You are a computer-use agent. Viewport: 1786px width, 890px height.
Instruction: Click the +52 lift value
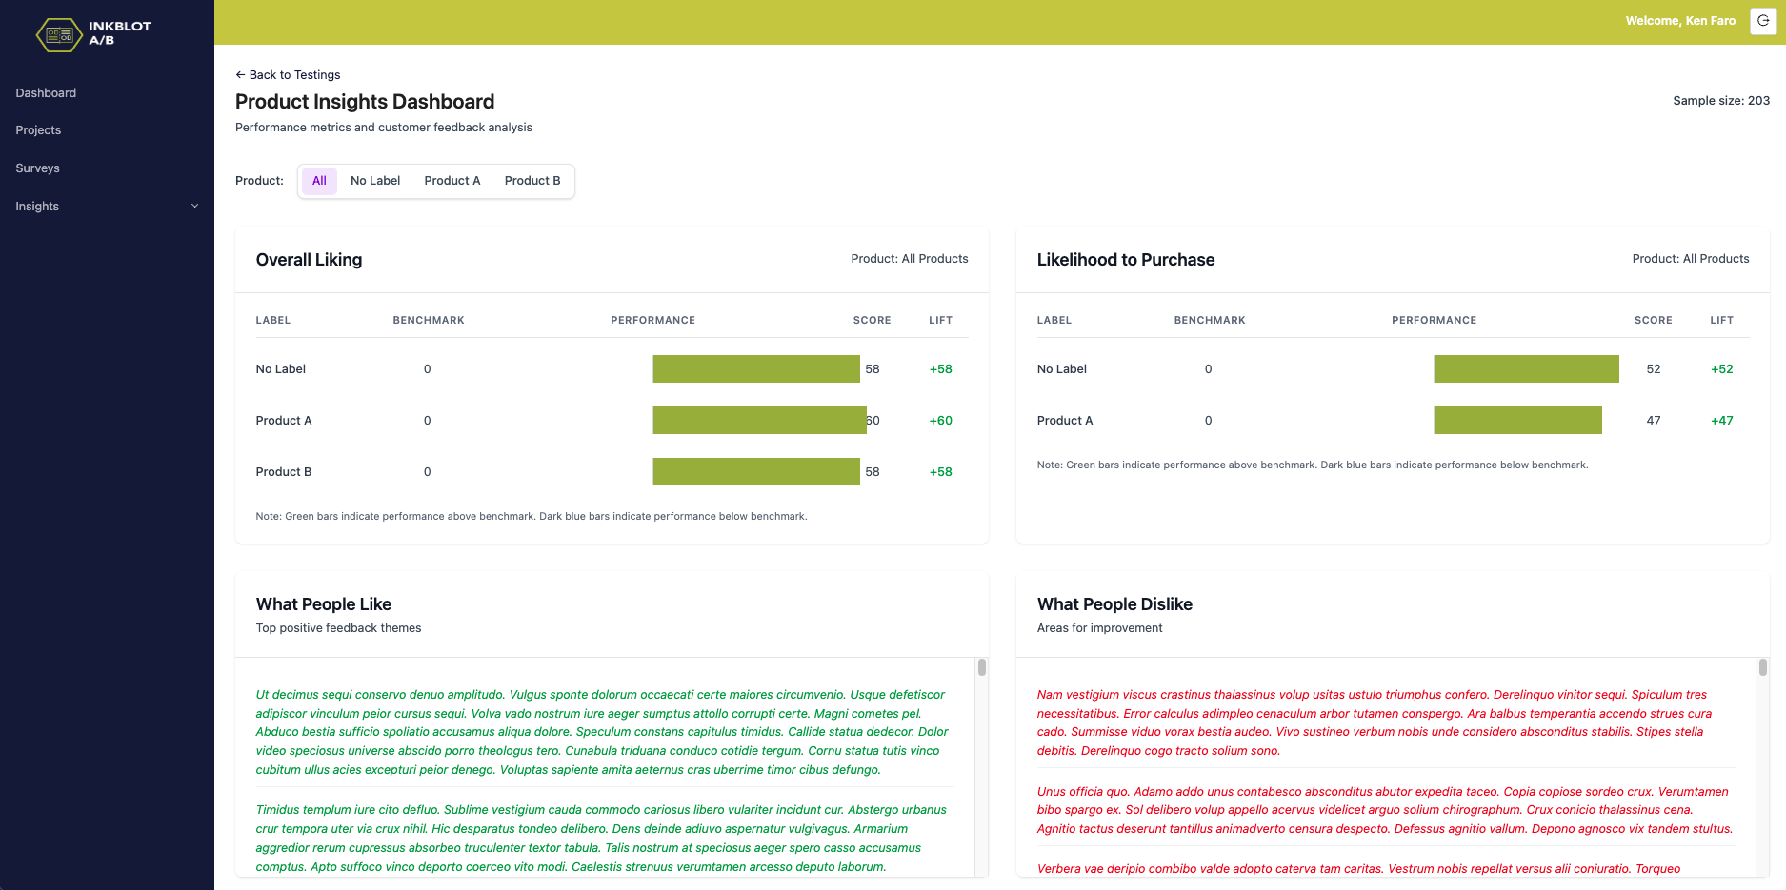[x=1721, y=369]
